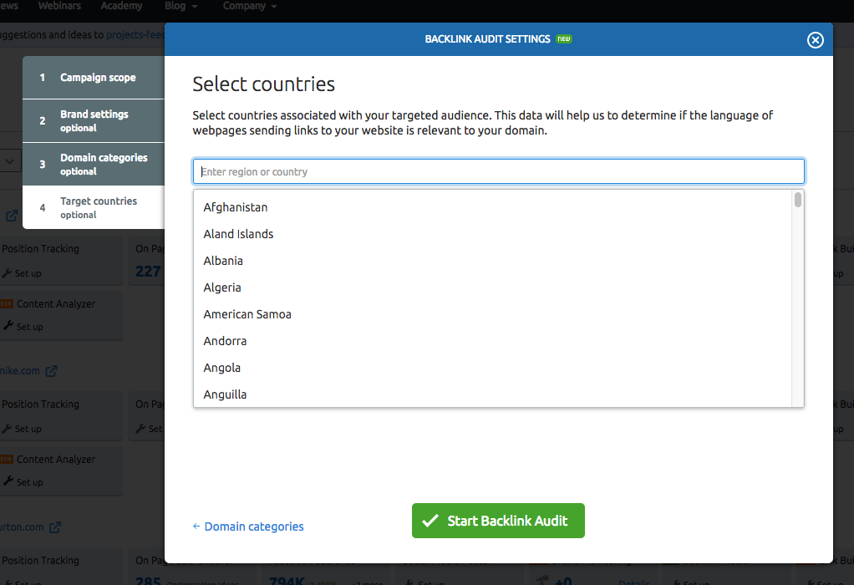The width and height of the screenshot is (854, 585).
Task: Click the Start Backlink Audit button
Action: coord(498,521)
